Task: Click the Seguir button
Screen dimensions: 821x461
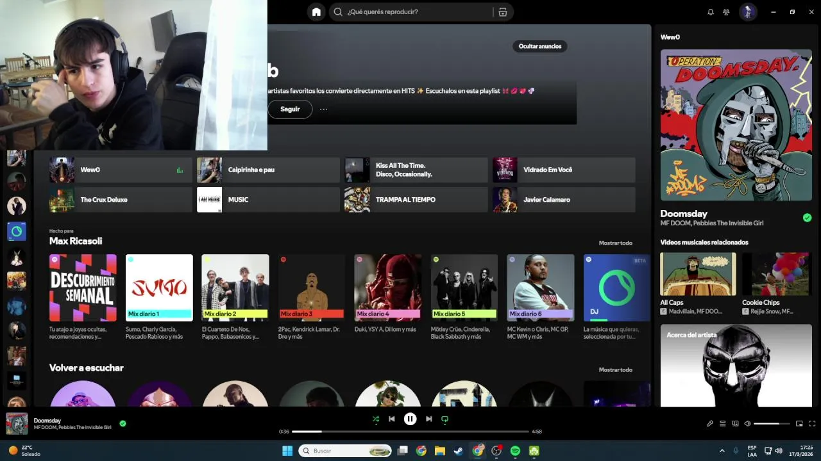Action: click(x=290, y=109)
